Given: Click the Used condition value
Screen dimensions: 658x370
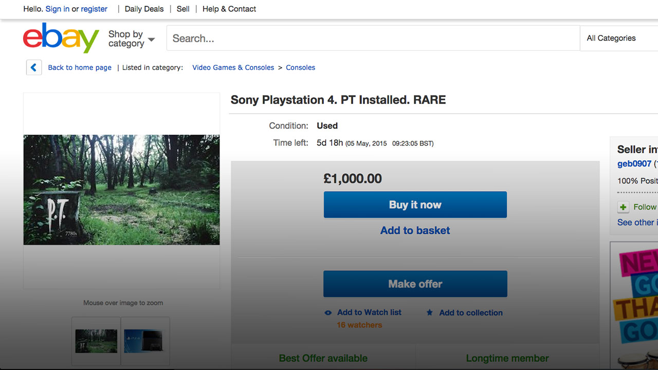Looking at the screenshot, I should point(327,125).
